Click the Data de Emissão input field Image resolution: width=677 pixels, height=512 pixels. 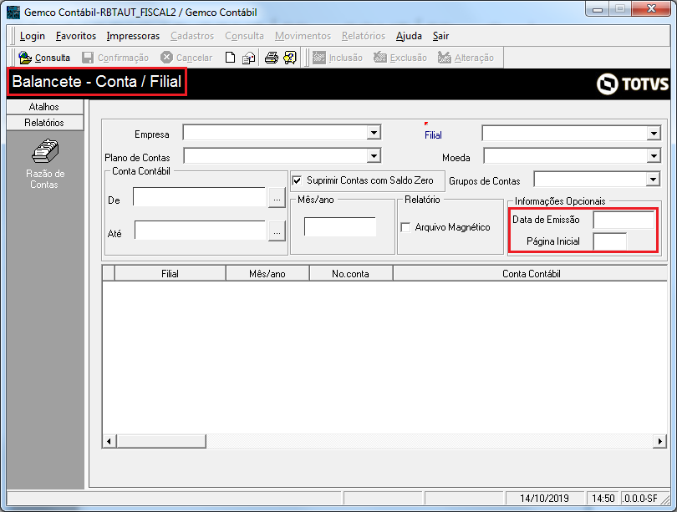pos(624,220)
